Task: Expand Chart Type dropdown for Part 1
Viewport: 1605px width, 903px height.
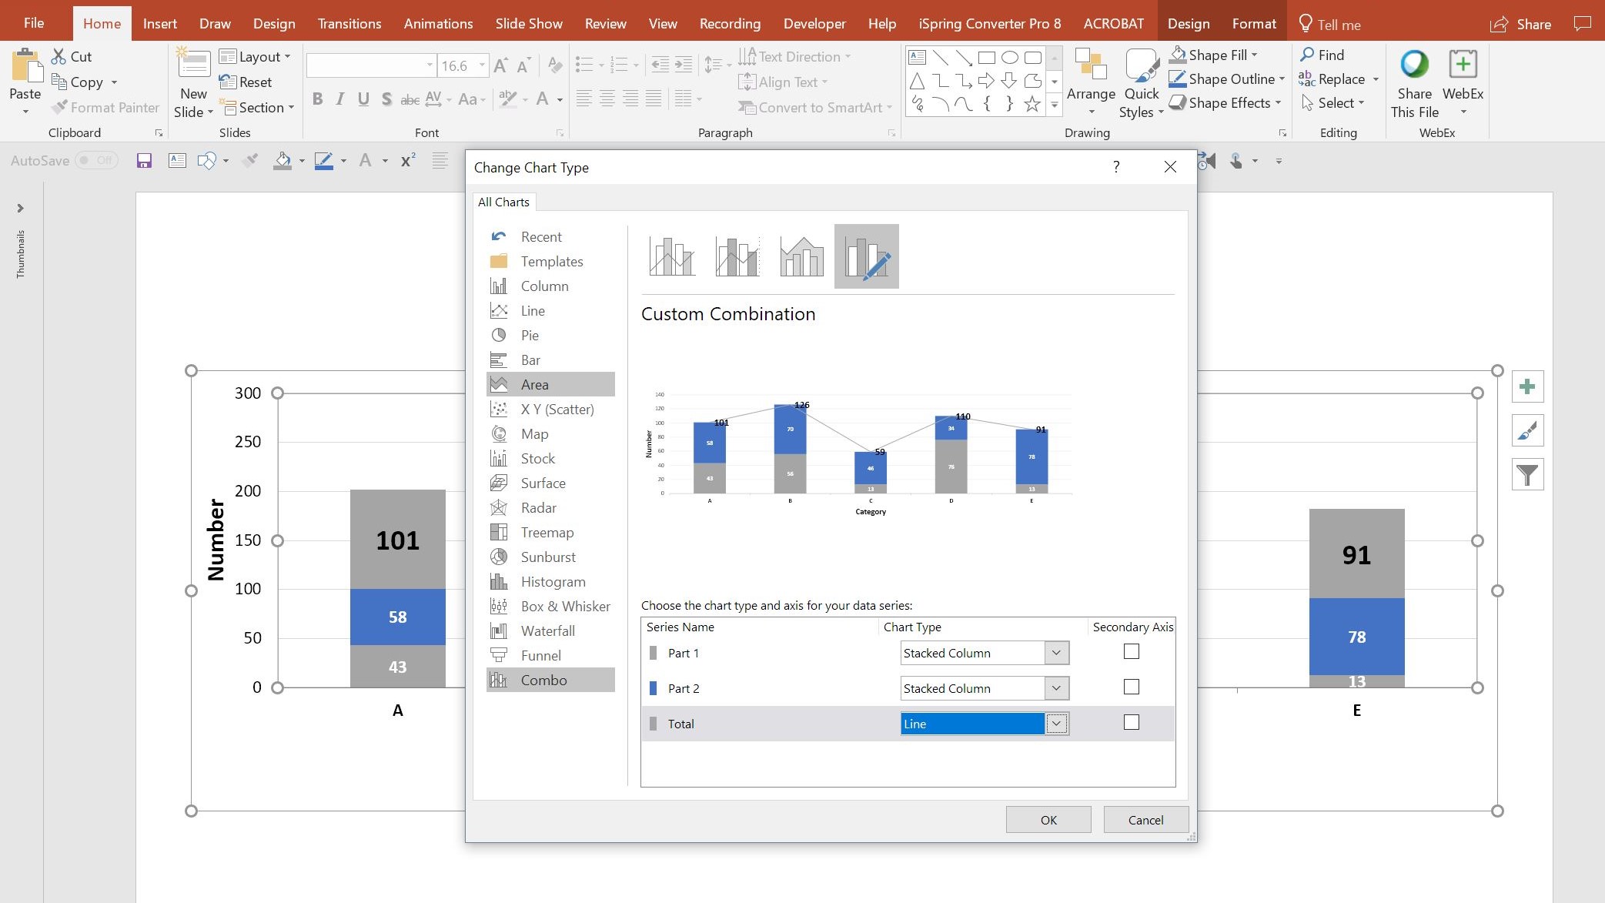Action: tap(1055, 653)
